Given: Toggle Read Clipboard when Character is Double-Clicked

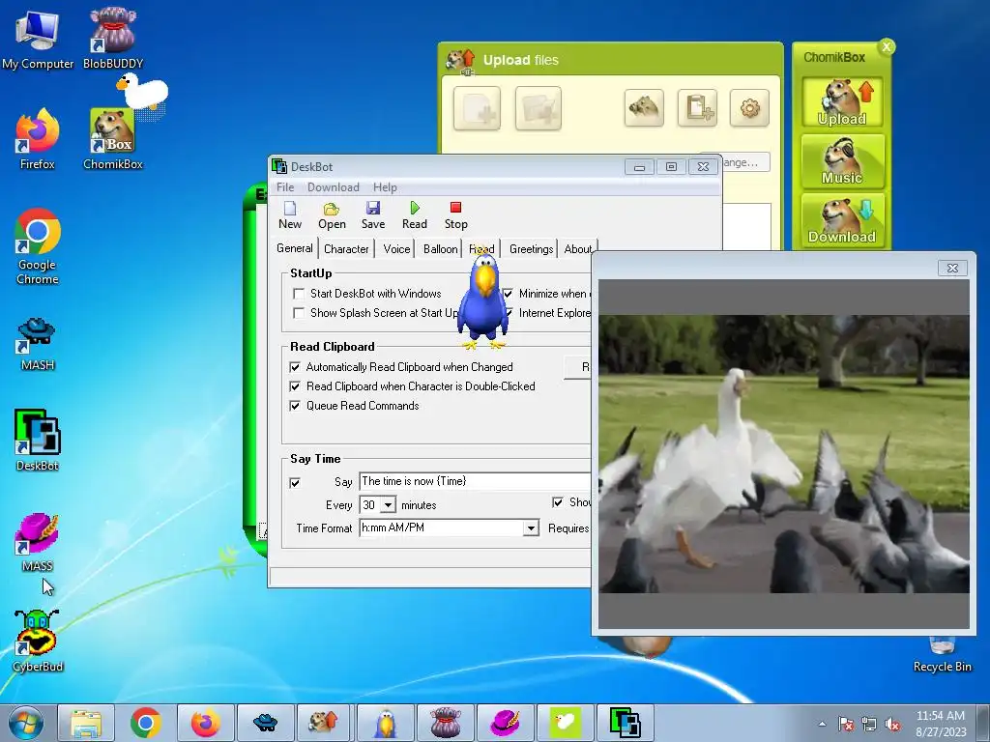Looking at the screenshot, I should click(x=295, y=386).
